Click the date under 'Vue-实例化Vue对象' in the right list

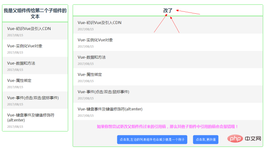click(x=85, y=46)
